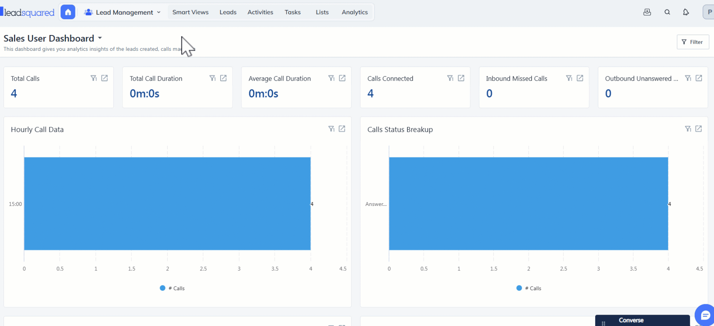
Task: Open the Converse panel bar
Action: point(642,320)
